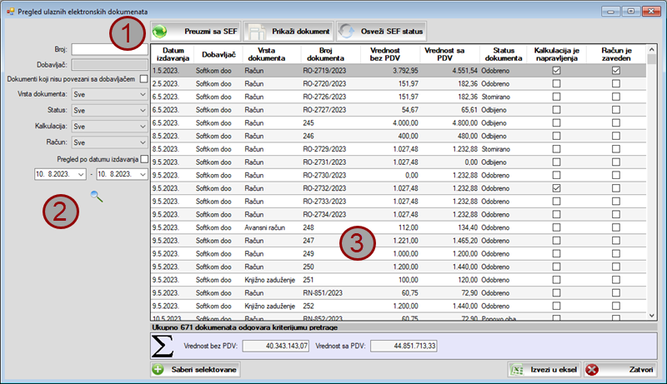Viewport: 667px width, 384px height.
Task: Click the Vrednost bez PDV total field
Action: (x=276, y=346)
